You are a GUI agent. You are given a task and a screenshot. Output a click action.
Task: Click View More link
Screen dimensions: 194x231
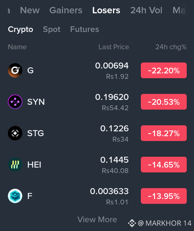[97, 220]
